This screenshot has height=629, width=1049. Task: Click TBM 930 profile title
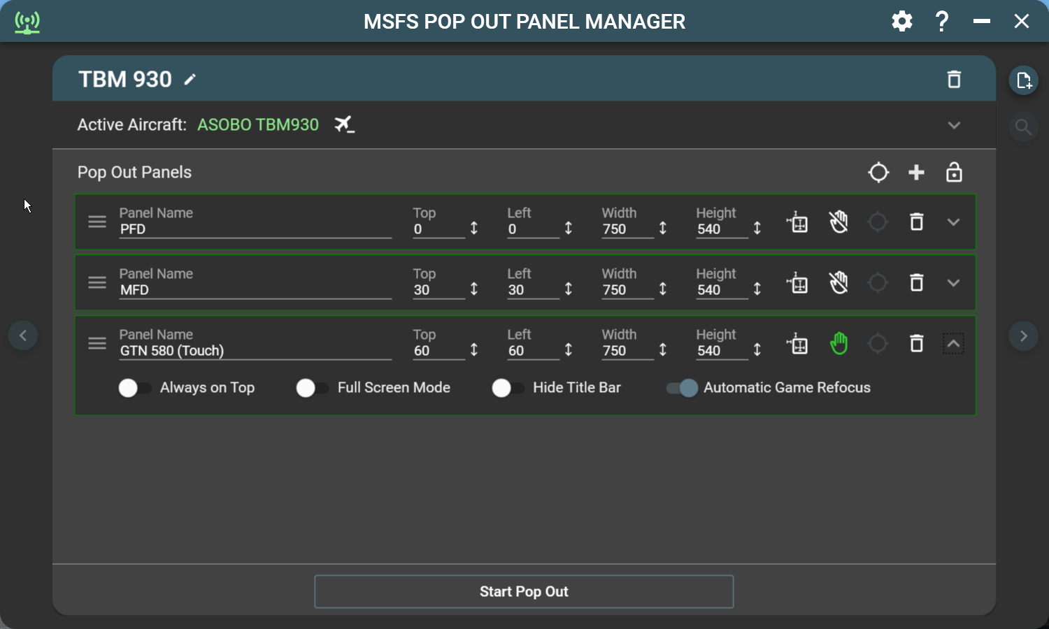(x=125, y=80)
